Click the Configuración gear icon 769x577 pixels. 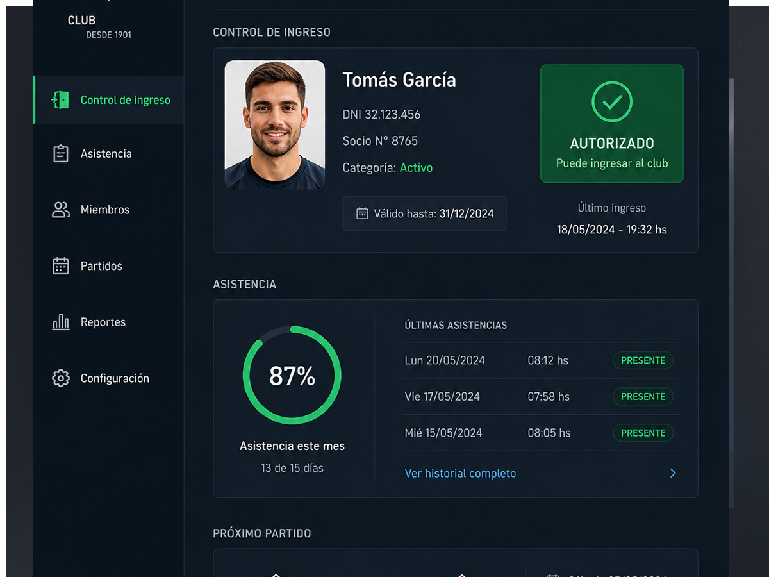60,378
